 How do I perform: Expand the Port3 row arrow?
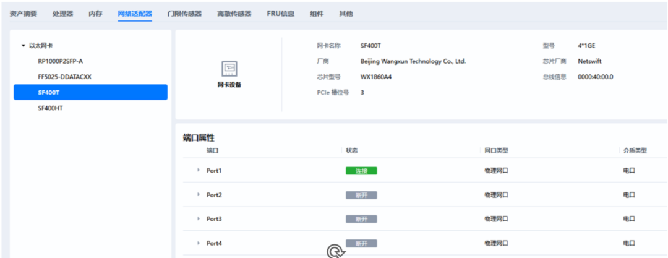199,219
